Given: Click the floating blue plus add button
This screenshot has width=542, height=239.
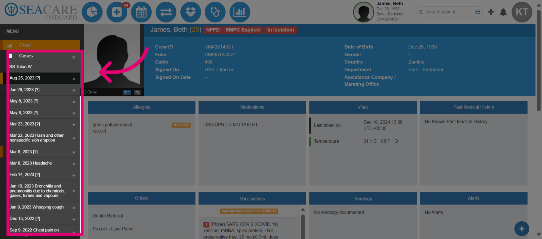Looking at the screenshot, I should click(522, 229).
